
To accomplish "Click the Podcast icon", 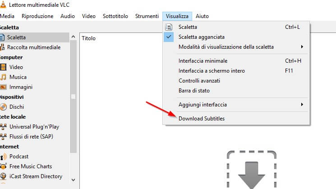I will point(3,157).
